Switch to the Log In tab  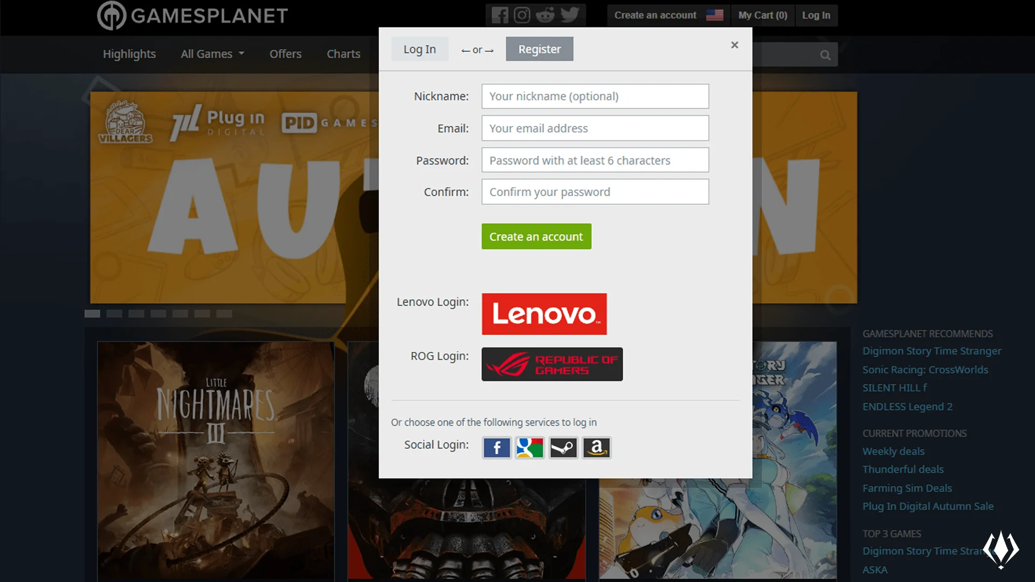[419, 49]
